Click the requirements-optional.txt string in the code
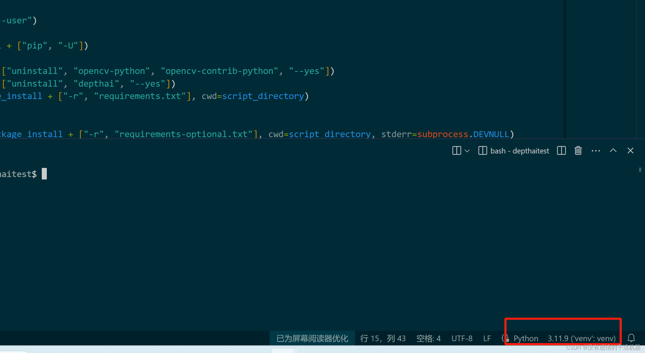This screenshot has height=353, width=645. click(184, 134)
